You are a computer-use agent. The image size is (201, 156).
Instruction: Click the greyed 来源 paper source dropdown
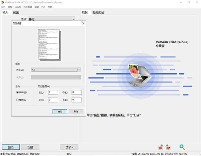pos(56,77)
